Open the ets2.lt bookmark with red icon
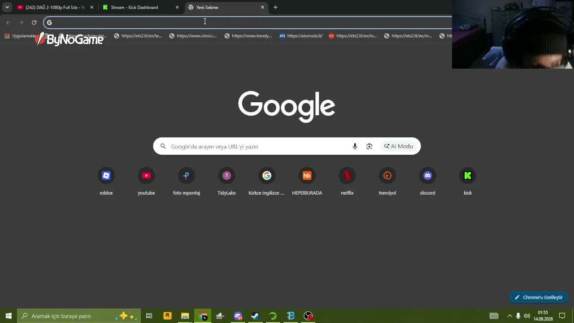The width and height of the screenshot is (574, 323). [x=353, y=36]
